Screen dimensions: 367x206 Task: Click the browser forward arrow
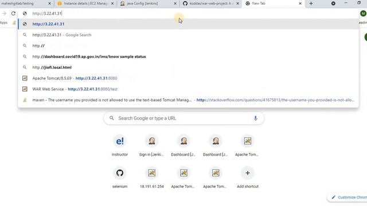(4, 13)
